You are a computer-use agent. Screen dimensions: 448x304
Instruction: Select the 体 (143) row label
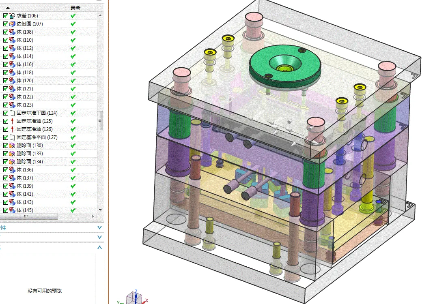click(x=25, y=202)
